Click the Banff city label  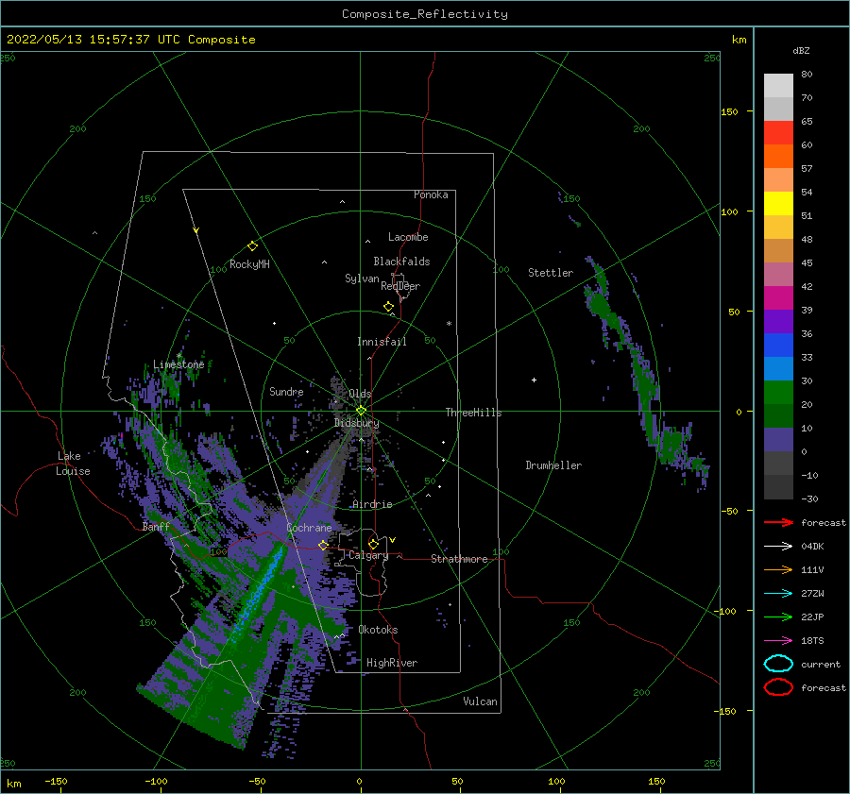pos(156,526)
